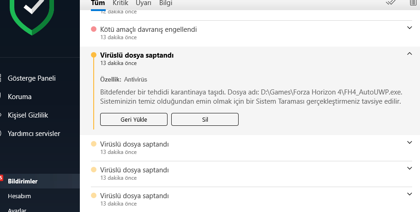The width and height of the screenshot is (420, 212).
Task: Open Hesabım in the sidebar
Action: [x=19, y=196]
